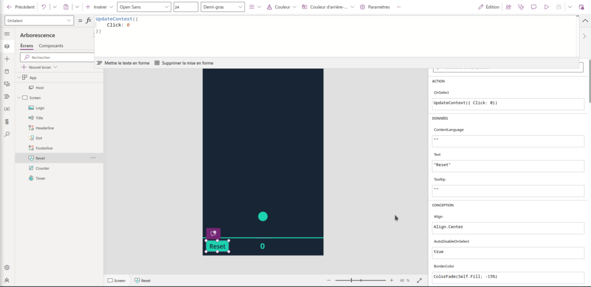Open the Power Automate icon in left rail
This screenshot has height=287, width=591.
point(7,96)
